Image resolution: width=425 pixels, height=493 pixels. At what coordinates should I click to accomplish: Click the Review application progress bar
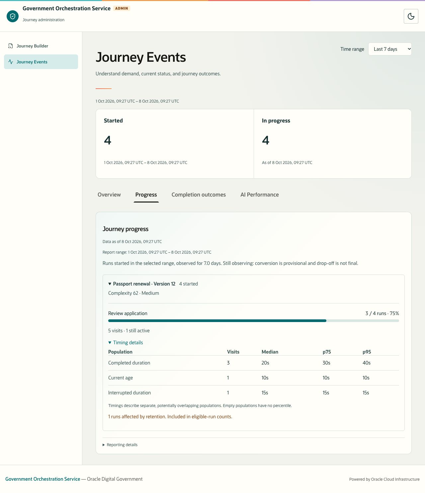tap(254, 321)
